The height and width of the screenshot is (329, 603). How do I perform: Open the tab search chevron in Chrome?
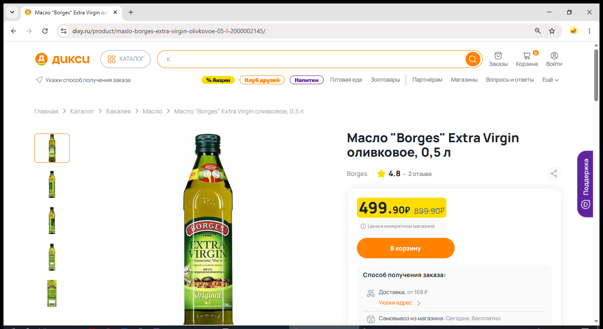tap(12, 12)
